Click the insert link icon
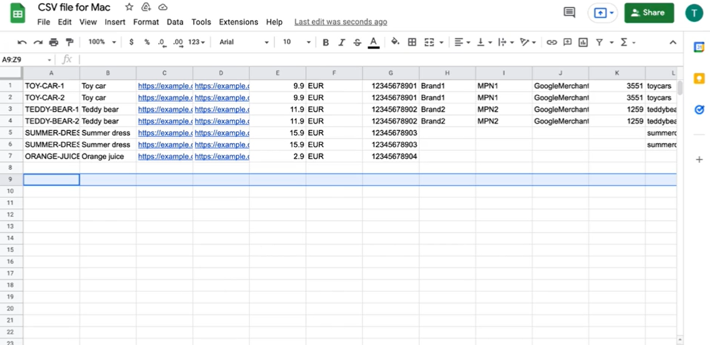 pyautogui.click(x=551, y=42)
